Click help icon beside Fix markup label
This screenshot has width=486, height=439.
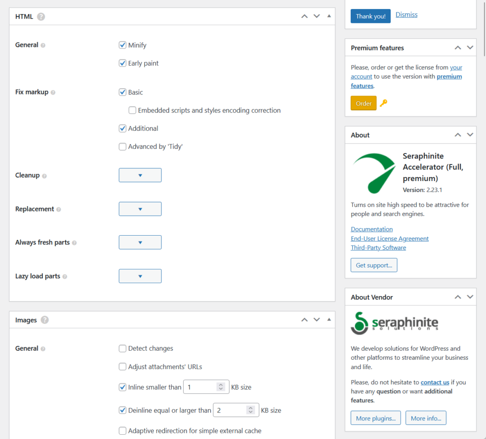coord(53,93)
